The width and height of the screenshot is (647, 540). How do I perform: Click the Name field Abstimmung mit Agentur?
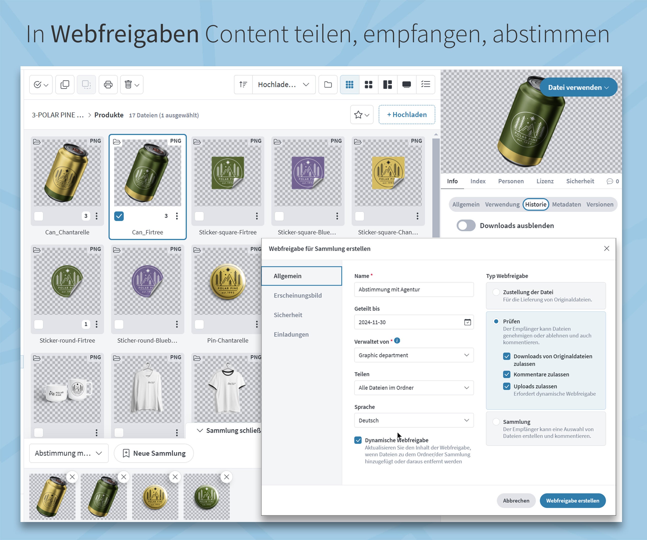click(x=414, y=289)
